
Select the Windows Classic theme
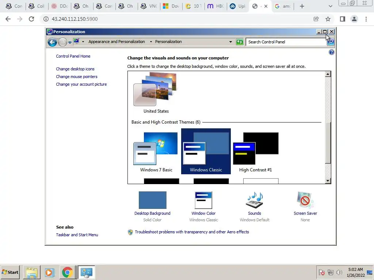(x=206, y=151)
